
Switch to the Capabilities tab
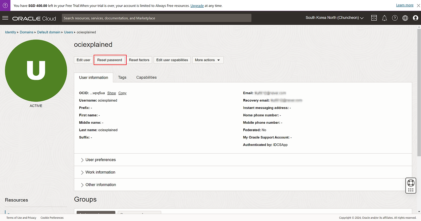click(146, 78)
